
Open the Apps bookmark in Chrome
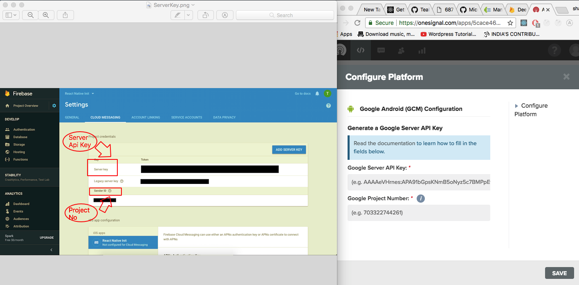pyautogui.click(x=343, y=34)
